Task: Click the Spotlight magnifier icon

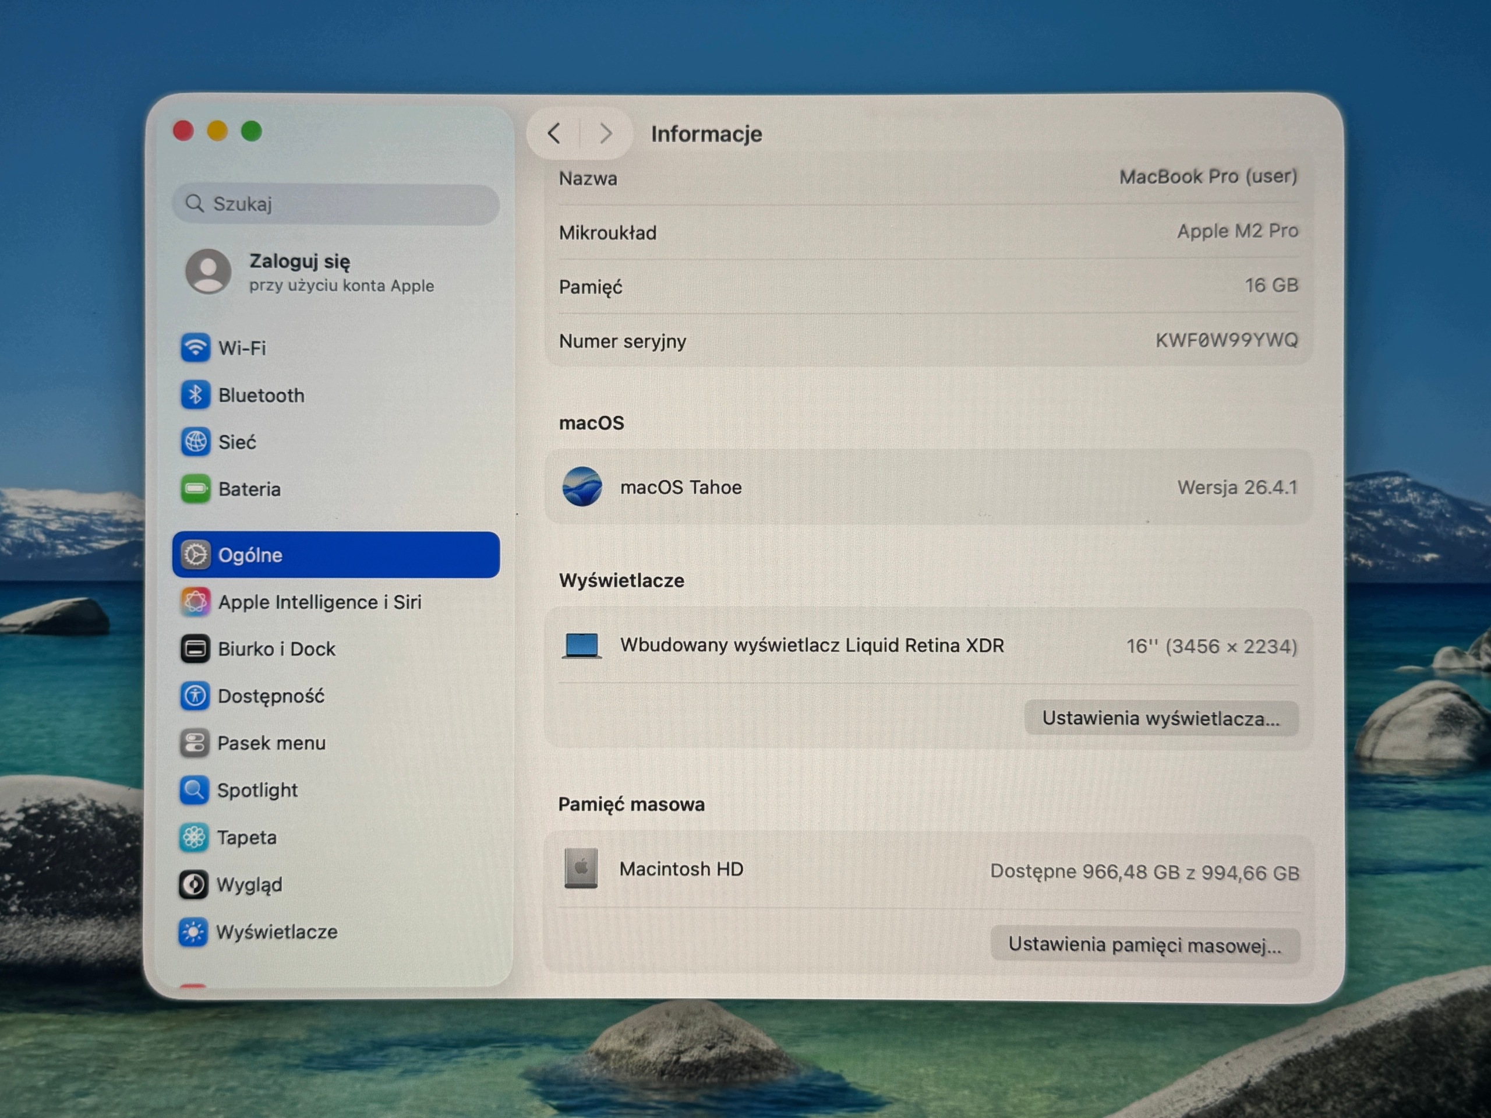Action: coord(194,790)
